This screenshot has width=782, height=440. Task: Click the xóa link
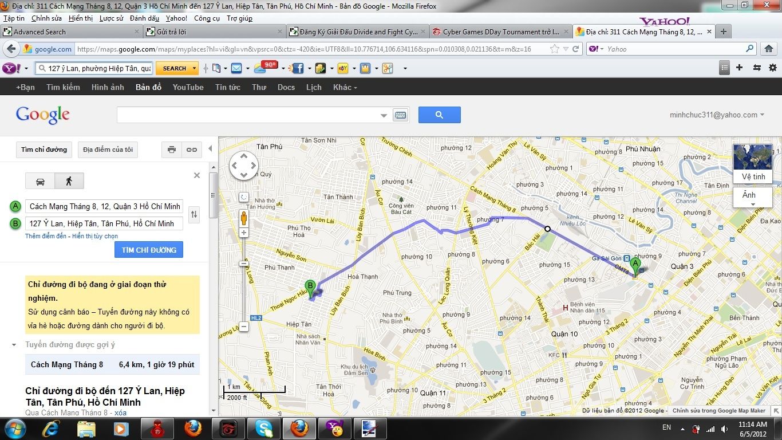tap(120, 412)
